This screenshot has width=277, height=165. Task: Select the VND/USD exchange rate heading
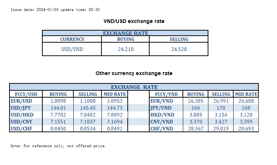point(134,21)
